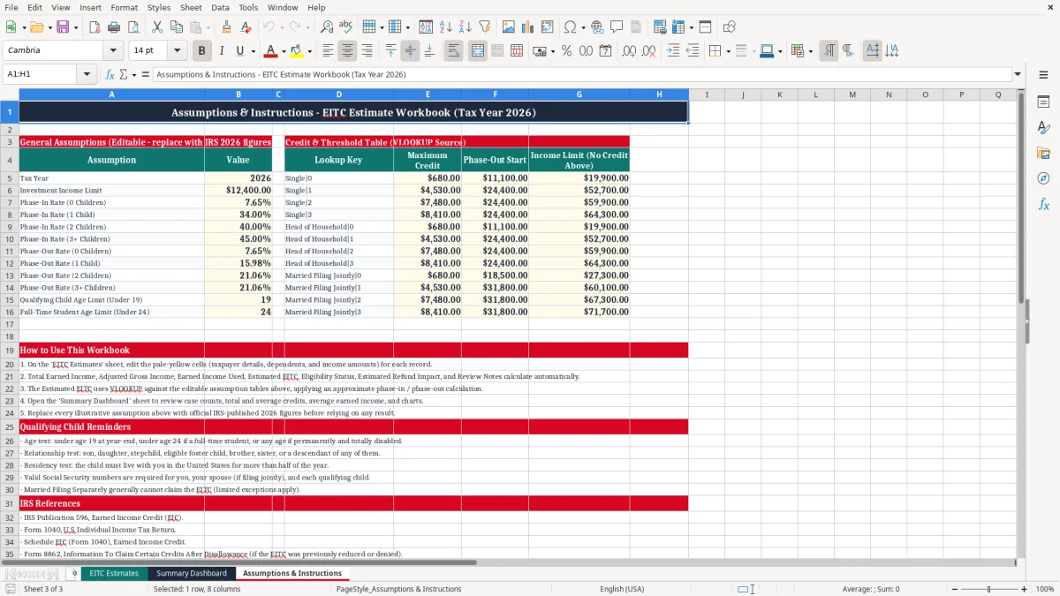Switch to Summary Dashboard sheet tab
The width and height of the screenshot is (1060, 596).
[x=191, y=574]
